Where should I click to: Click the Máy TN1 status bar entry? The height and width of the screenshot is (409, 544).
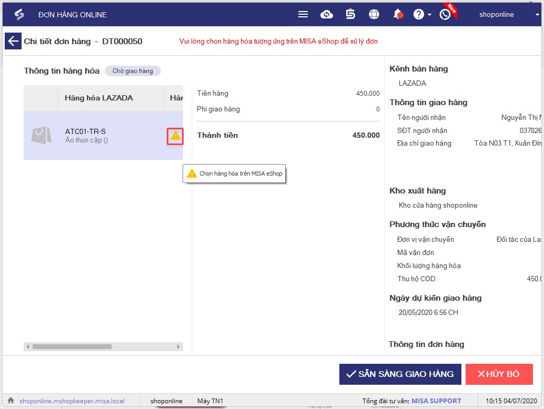tap(210, 401)
